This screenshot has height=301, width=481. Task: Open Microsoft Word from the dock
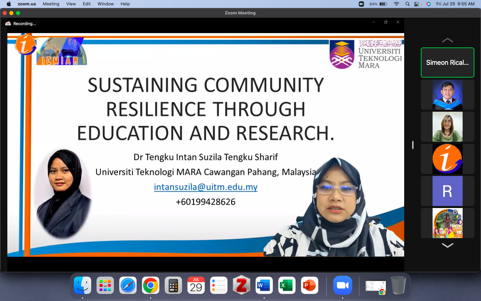[264, 285]
